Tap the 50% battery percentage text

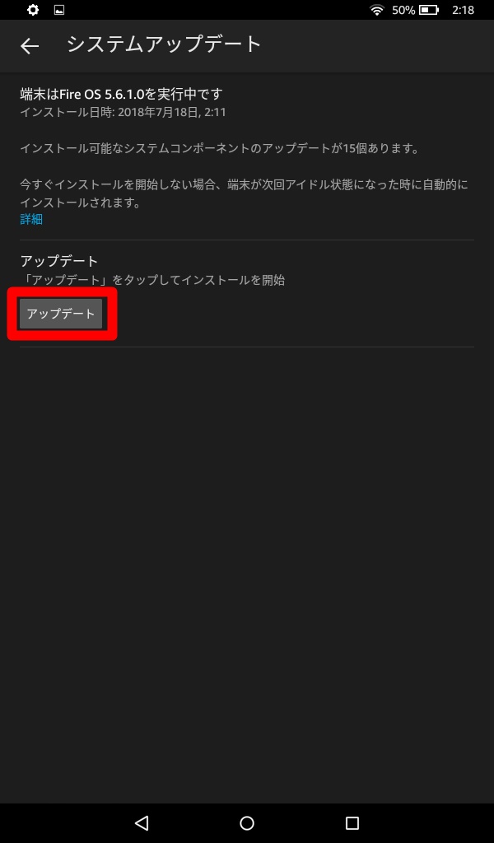(403, 10)
